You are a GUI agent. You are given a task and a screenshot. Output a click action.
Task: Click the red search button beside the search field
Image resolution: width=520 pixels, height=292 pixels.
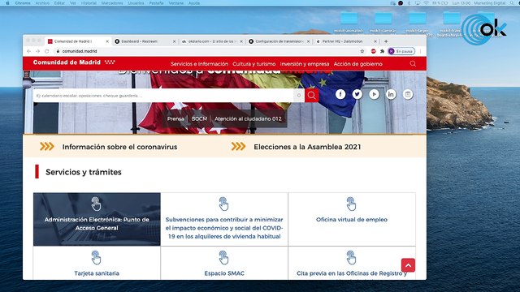pos(312,96)
